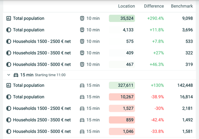Viewport: 199px width, 139px height.
Task: Click half-circle icon beside Households 1500 - 2500 € net 10 min
Action: point(8,41)
